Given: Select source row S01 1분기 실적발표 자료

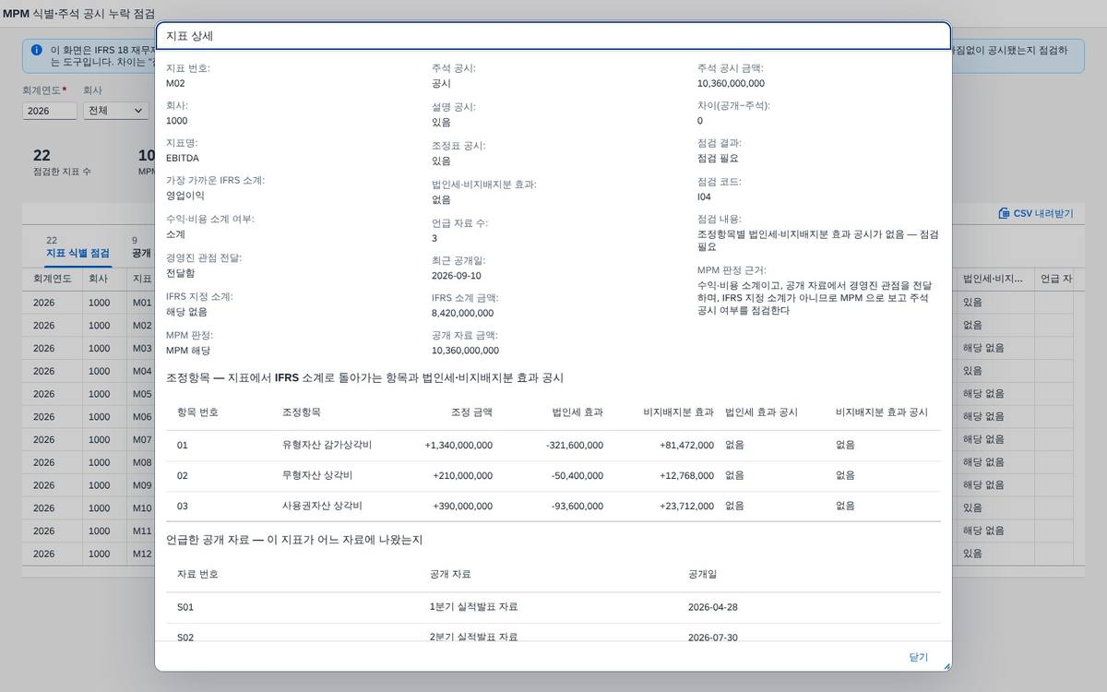Looking at the screenshot, I should click(x=553, y=607).
